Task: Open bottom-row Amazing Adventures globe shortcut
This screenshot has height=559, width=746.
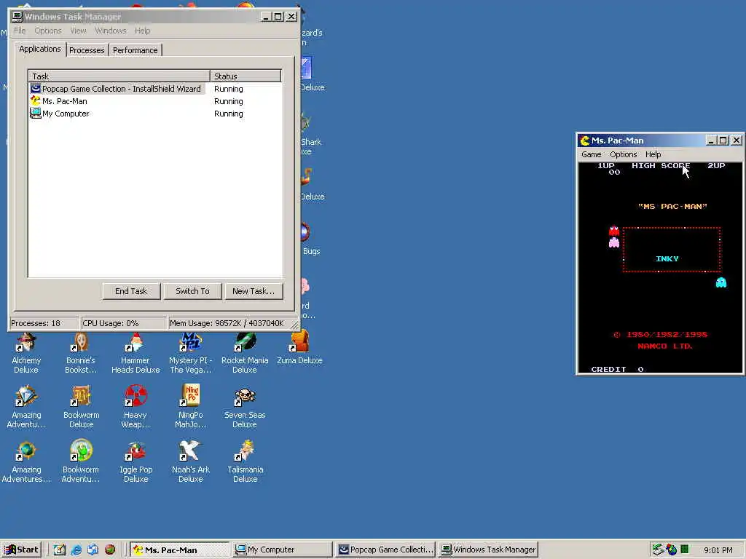Action: click(x=26, y=462)
